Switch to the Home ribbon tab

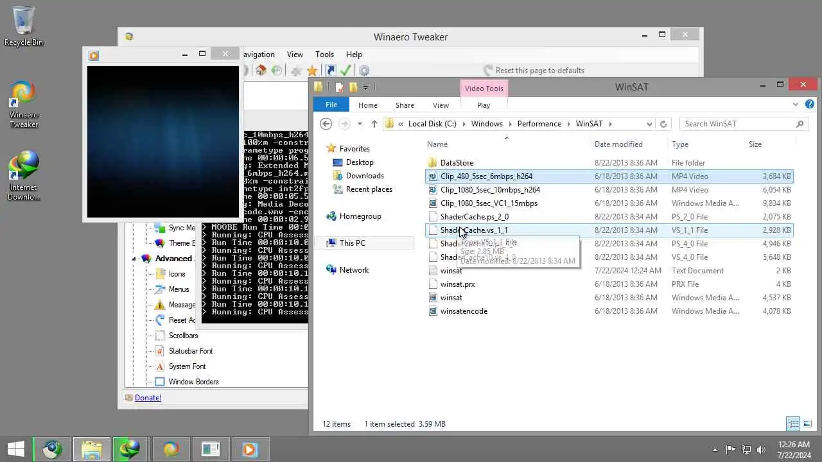point(368,105)
